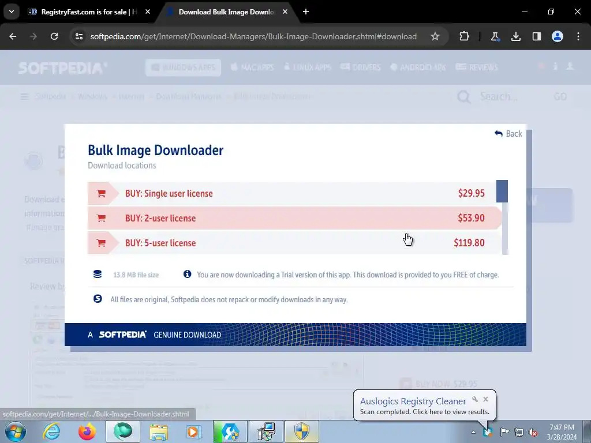Click the file size disk icon

98,274
